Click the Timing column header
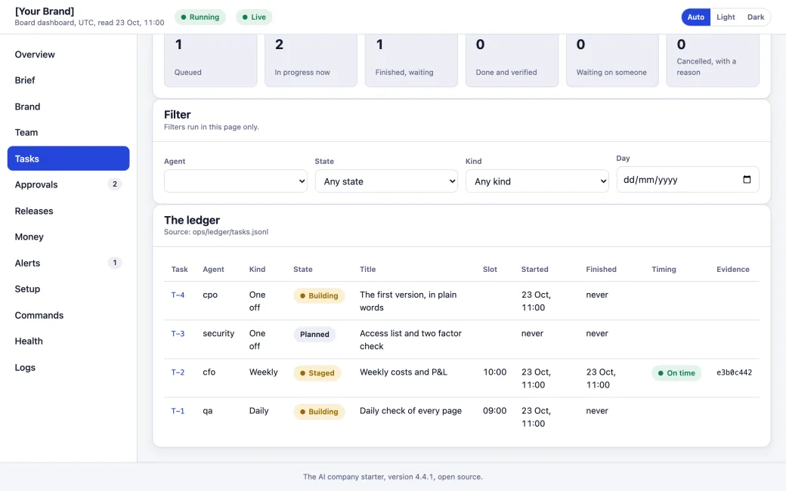Image resolution: width=786 pixels, height=491 pixels. (664, 269)
